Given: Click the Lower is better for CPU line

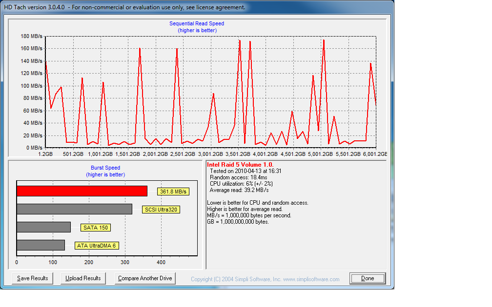Looking at the screenshot, I should [x=258, y=203].
